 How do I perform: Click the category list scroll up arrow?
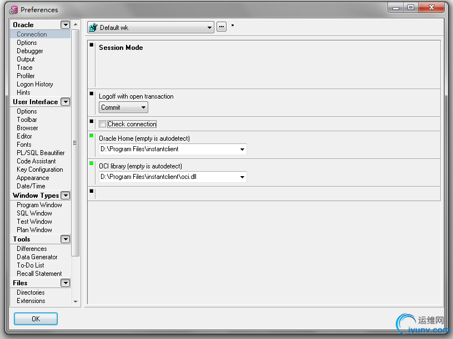pos(75,24)
